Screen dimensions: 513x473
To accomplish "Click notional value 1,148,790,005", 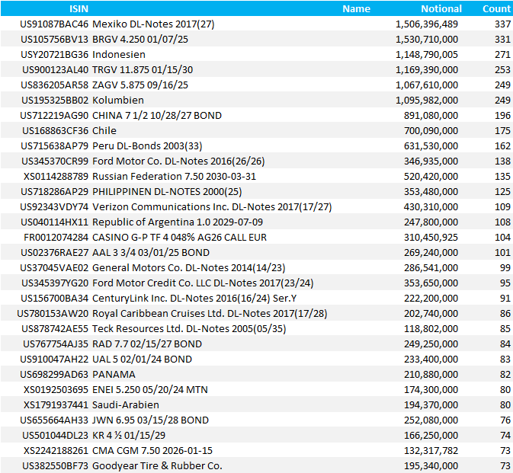I will tap(427, 55).
